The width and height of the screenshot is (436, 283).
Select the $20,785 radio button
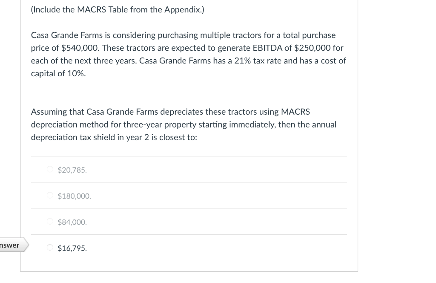coord(50,170)
